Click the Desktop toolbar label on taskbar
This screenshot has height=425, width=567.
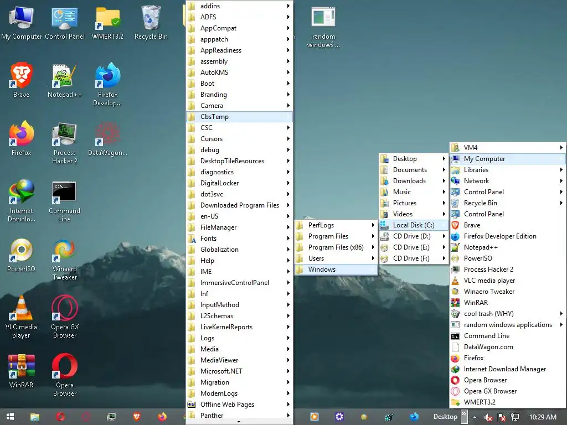[445, 417]
